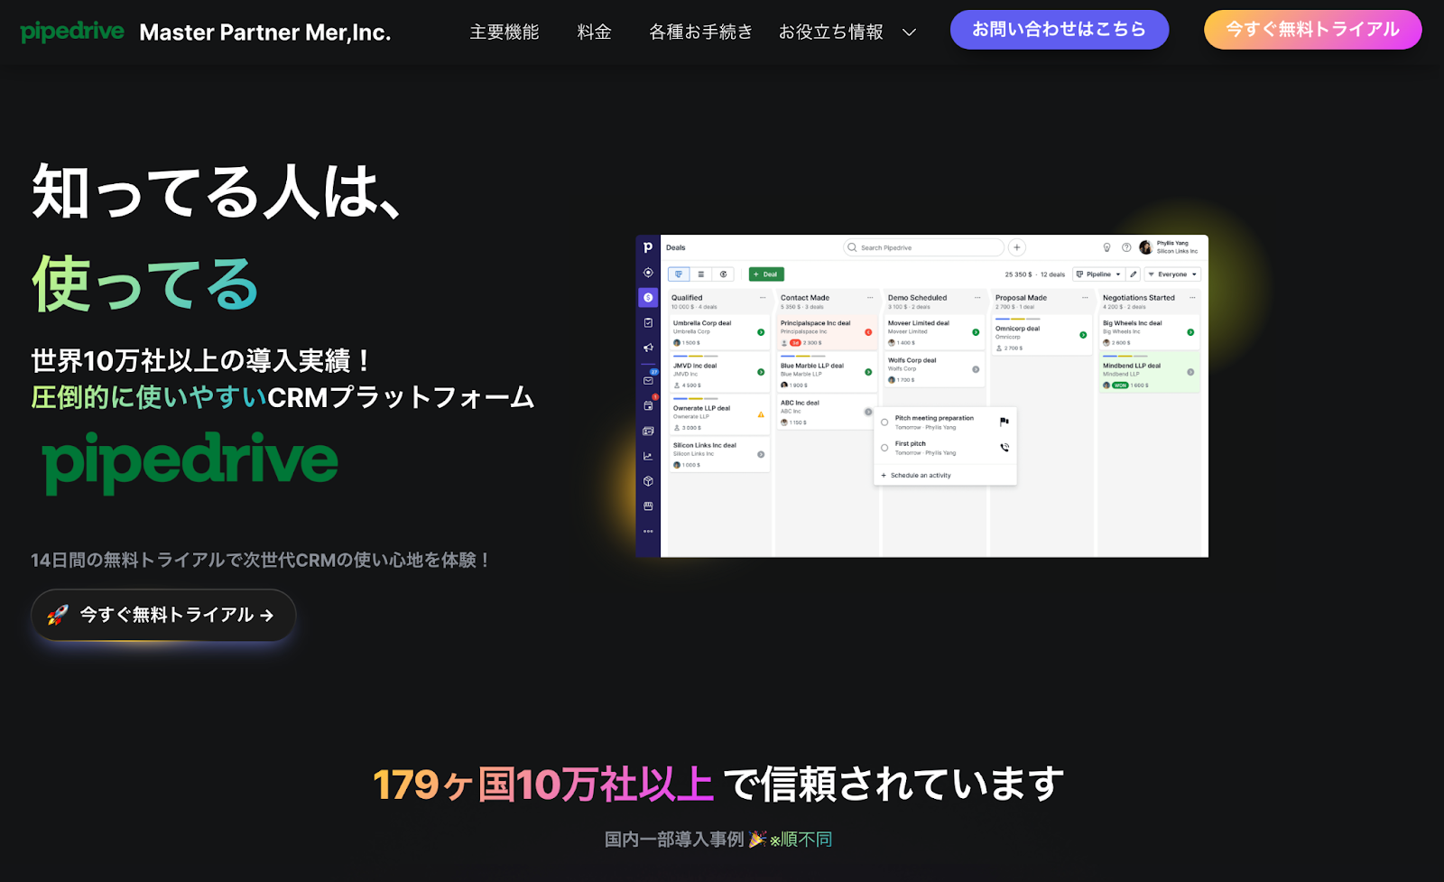Screen dimensions: 1444x882
Task: Click the お問い合わせはこちら button
Action: [1060, 30]
